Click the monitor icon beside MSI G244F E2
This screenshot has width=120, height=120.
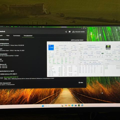coord(1,78)
